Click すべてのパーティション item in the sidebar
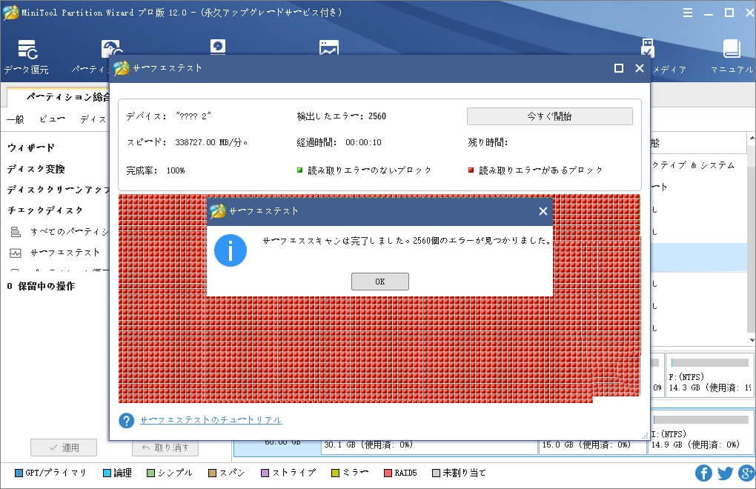This screenshot has width=756, height=489. 70,232
